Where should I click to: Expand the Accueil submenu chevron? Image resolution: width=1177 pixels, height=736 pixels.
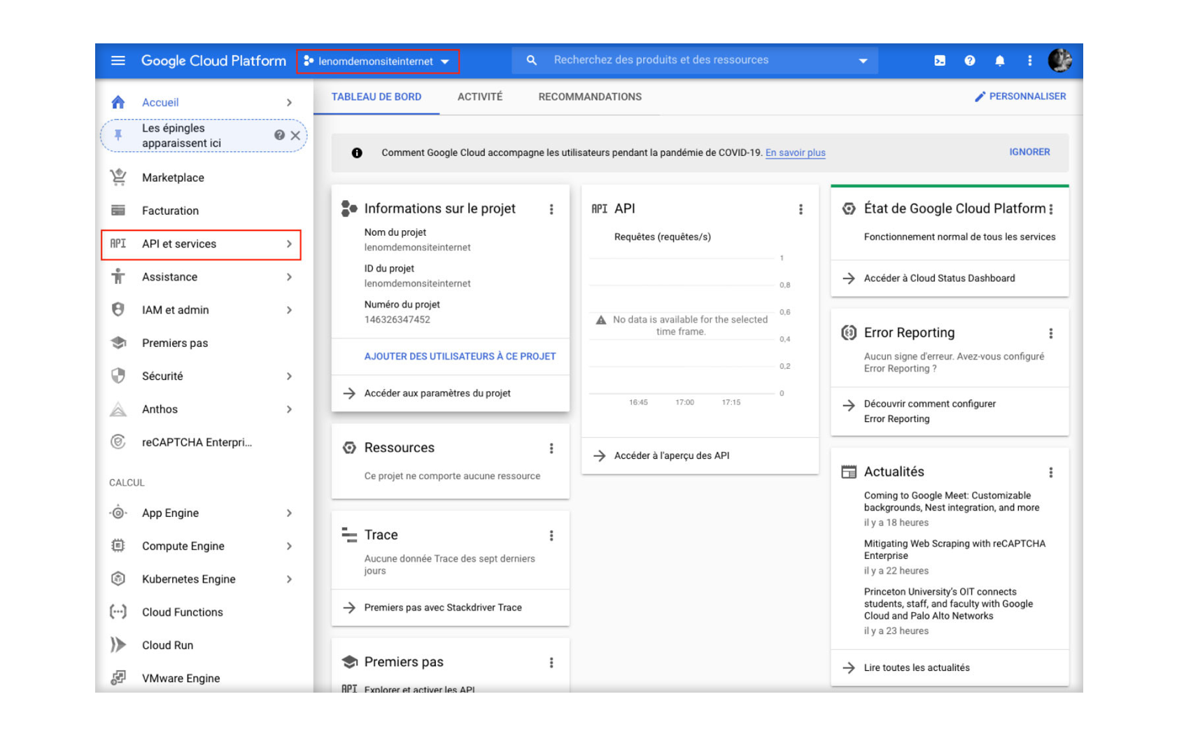289,102
